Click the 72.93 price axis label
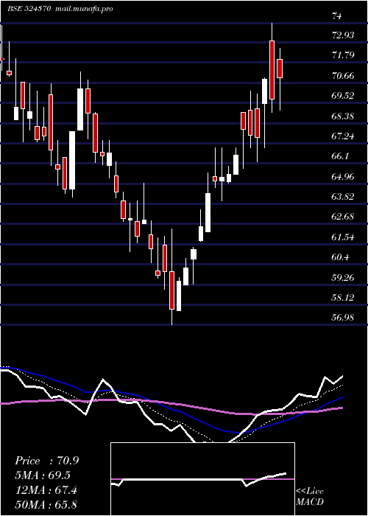The width and height of the screenshot is (368, 516). point(343,35)
